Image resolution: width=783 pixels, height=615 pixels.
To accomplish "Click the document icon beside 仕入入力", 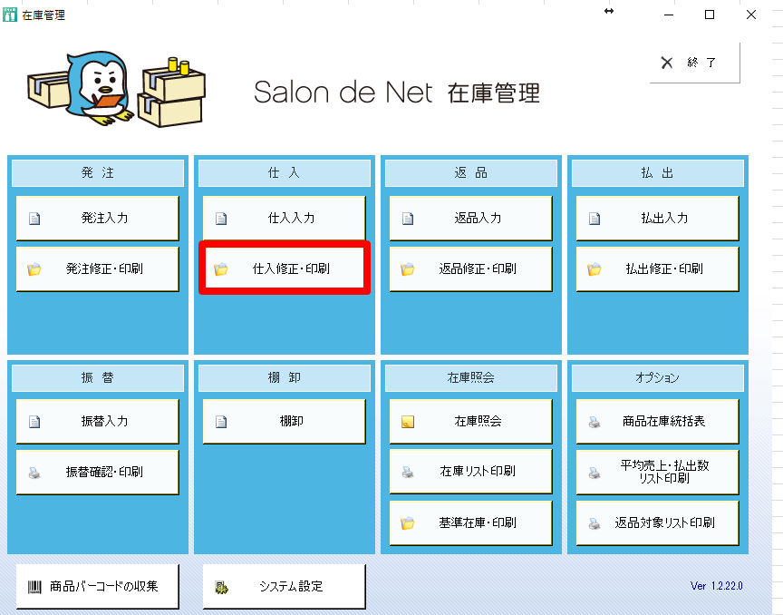I will pos(221,219).
